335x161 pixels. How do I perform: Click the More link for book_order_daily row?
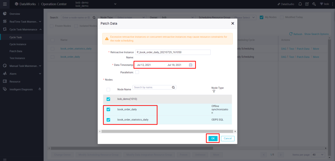[x=316, y=57]
